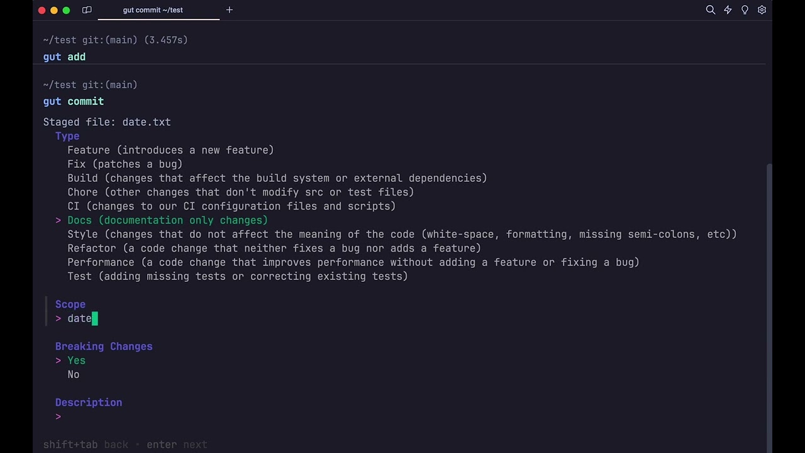Switch to the gut commit ~/test tab

(153, 10)
